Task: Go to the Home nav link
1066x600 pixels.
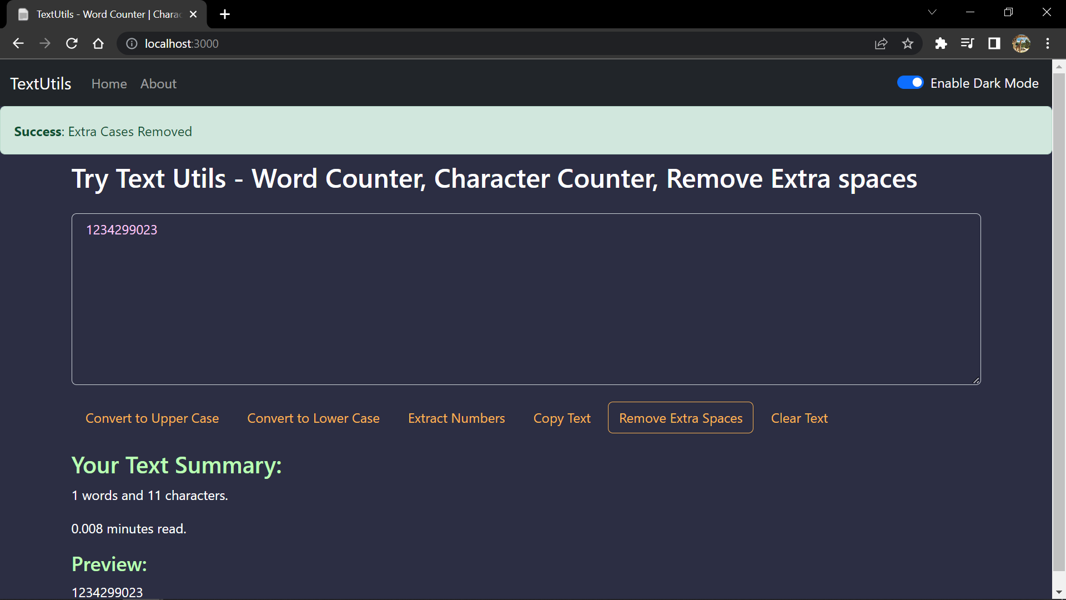Action: [109, 84]
